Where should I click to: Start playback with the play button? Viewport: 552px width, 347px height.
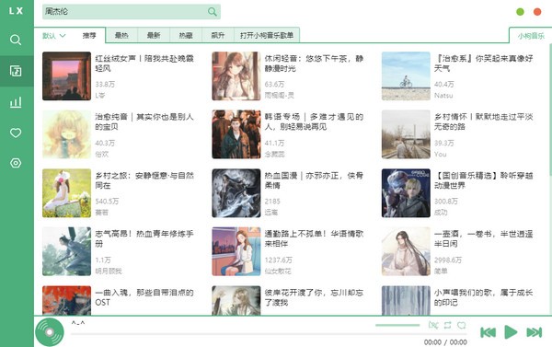pyautogui.click(x=511, y=332)
